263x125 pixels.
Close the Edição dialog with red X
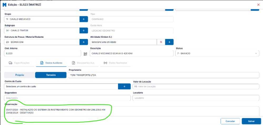[258, 5]
